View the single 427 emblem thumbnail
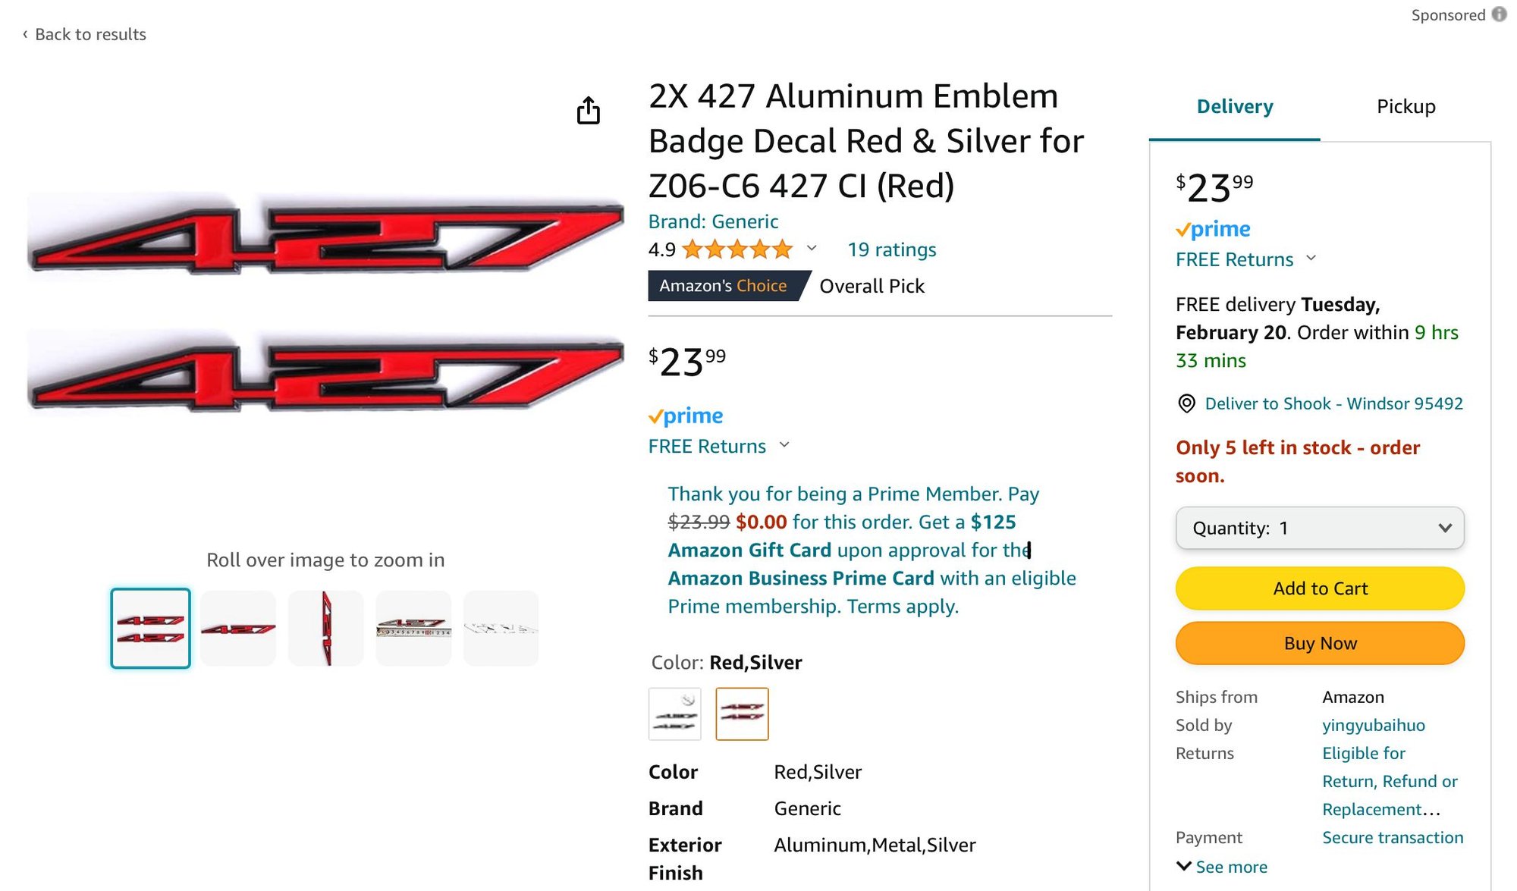Viewport: 1517px width, 891px height. point(238,629)
